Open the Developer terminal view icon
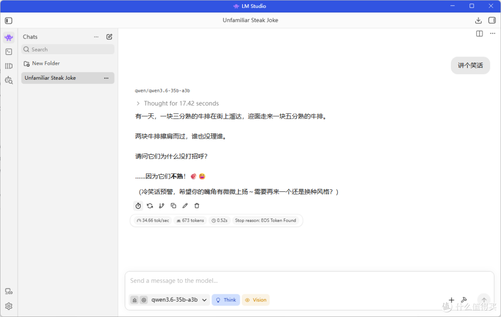The image size is (501, 317). click(x=9, y=52)
